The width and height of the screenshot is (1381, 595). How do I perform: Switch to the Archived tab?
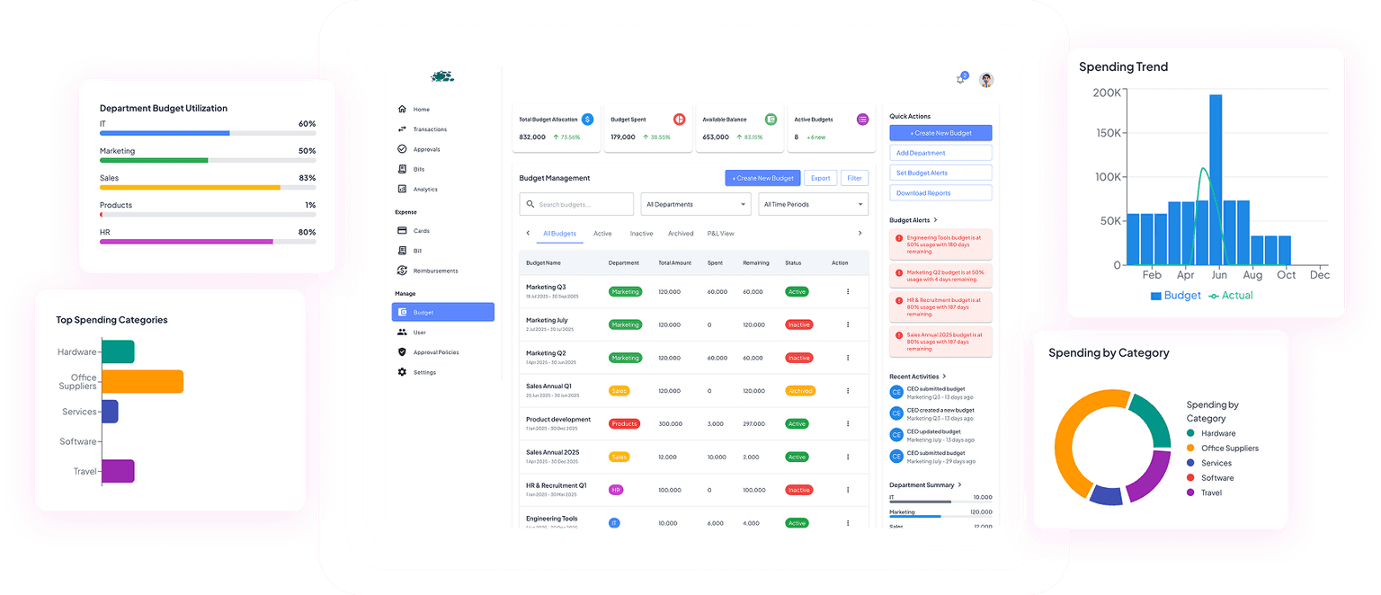(x=681, y=234)
